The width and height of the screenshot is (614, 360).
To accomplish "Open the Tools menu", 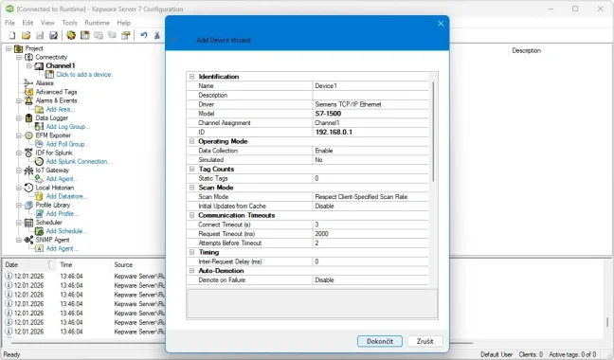I will click(69, 23).
